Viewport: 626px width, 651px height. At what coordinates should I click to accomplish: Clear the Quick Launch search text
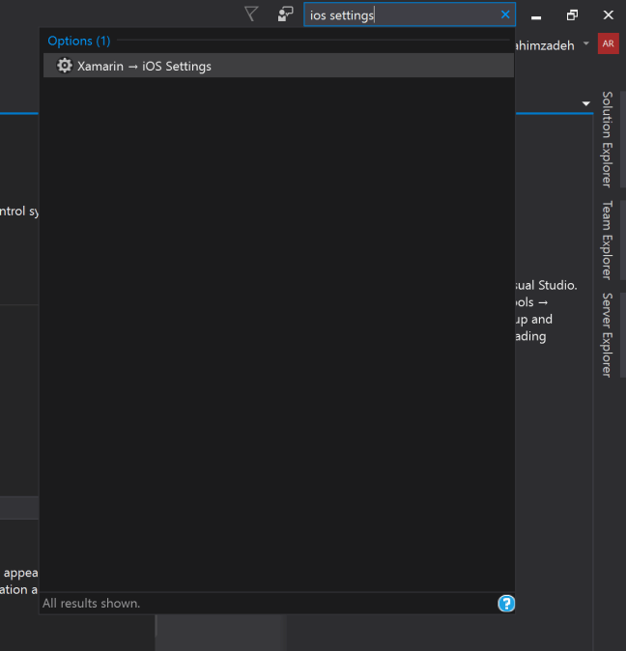[x=504, y=14]
